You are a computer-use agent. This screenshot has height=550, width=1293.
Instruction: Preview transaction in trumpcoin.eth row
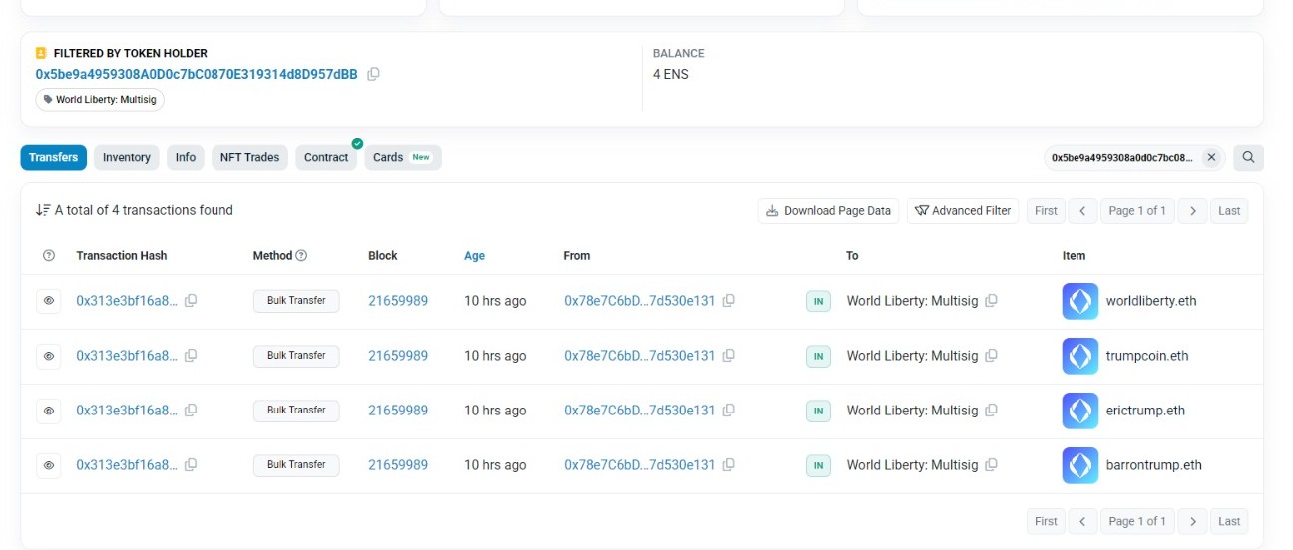point(48,356)
